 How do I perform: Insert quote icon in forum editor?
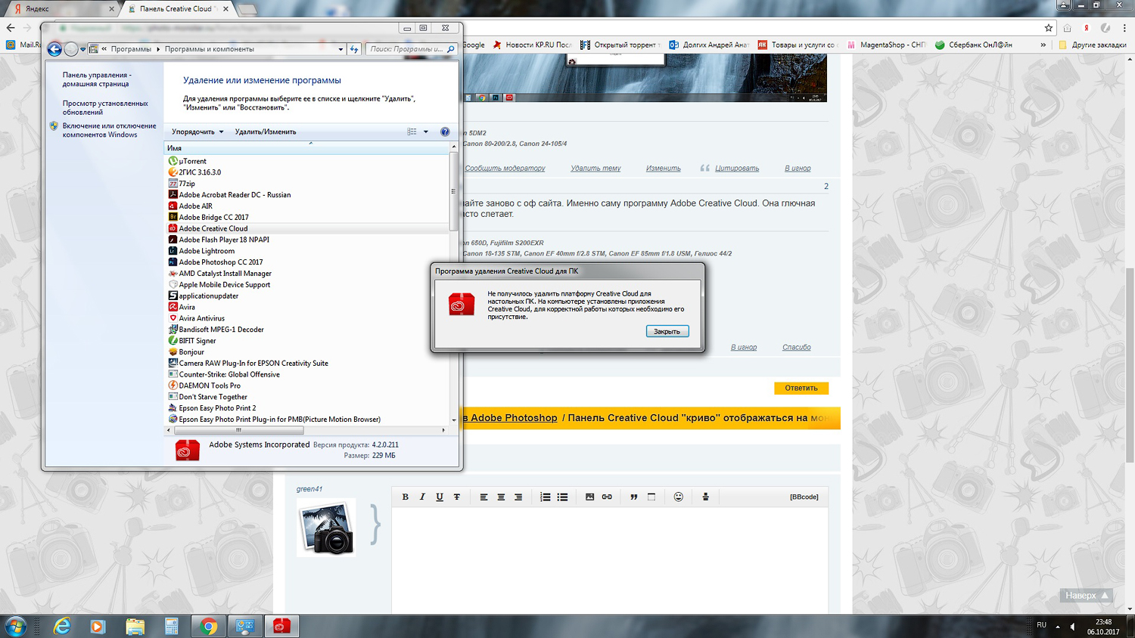[634, 497]
